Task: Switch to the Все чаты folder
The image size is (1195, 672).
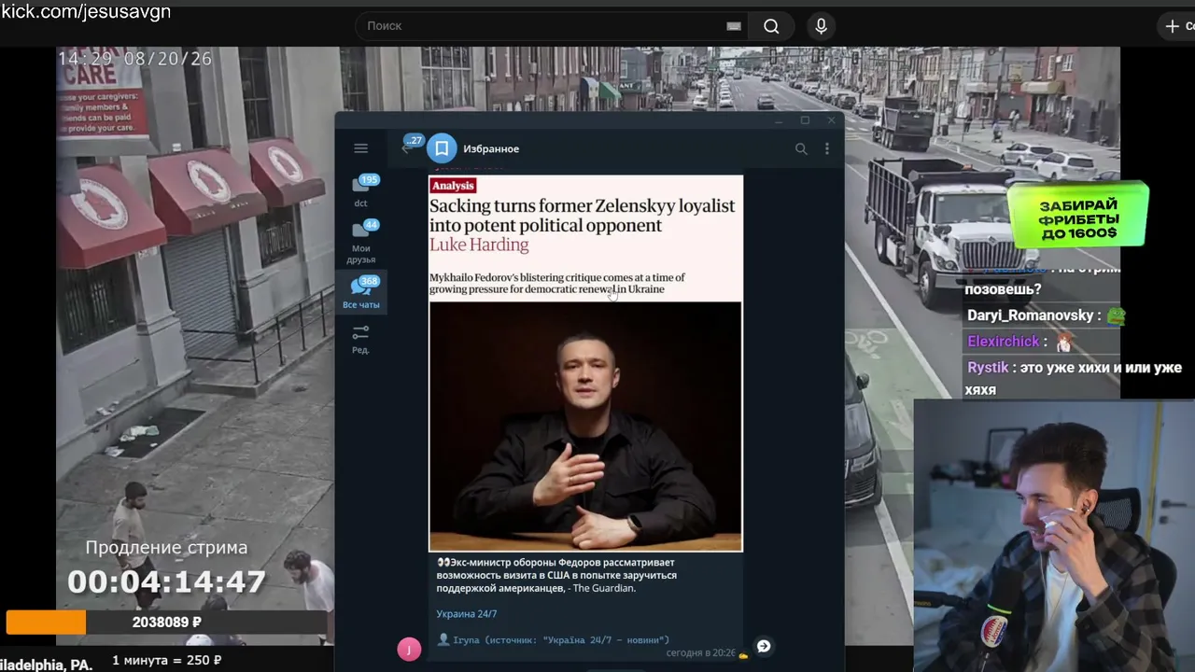Action: click(361, 293)
